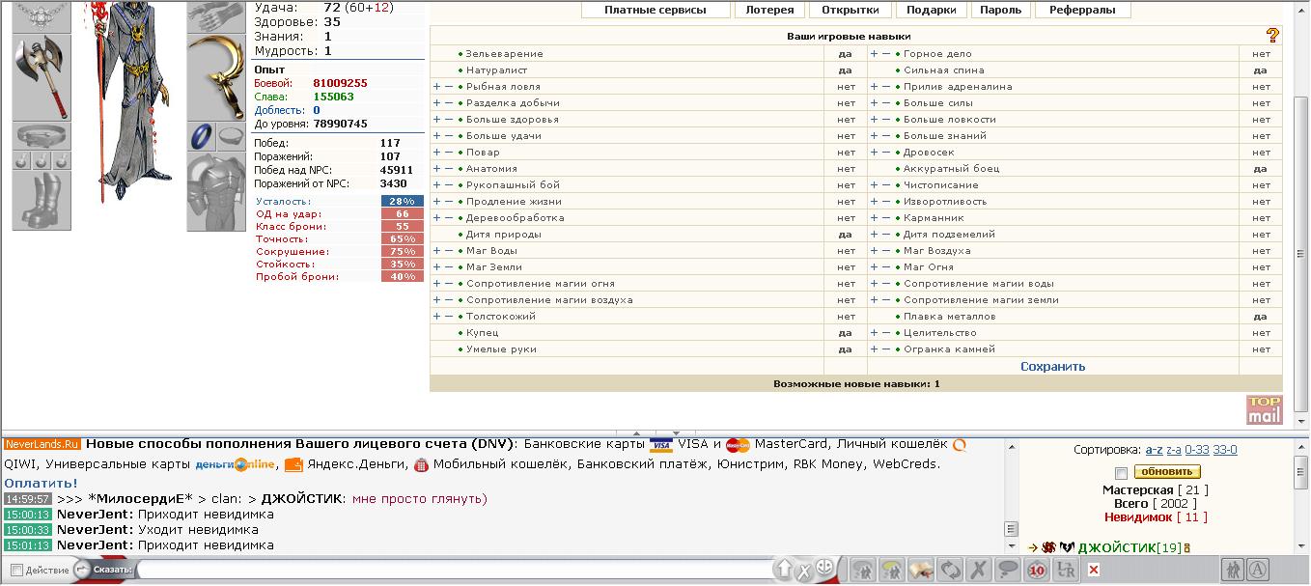Sort player list by 0-33
The height and width of the screenshot is (586, 1311).
click(1197, 450)
